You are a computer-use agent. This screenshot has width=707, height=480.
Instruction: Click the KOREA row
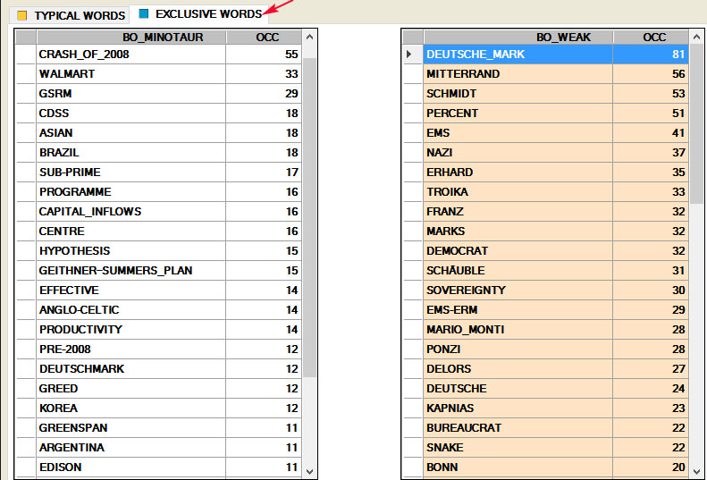coord(159,408)
